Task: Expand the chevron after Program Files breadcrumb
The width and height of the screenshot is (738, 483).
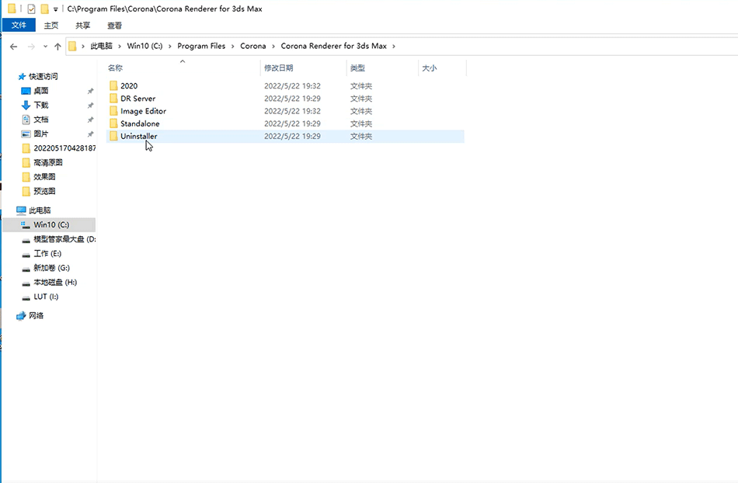Action: pyautogui.click(x=232, y=46)
